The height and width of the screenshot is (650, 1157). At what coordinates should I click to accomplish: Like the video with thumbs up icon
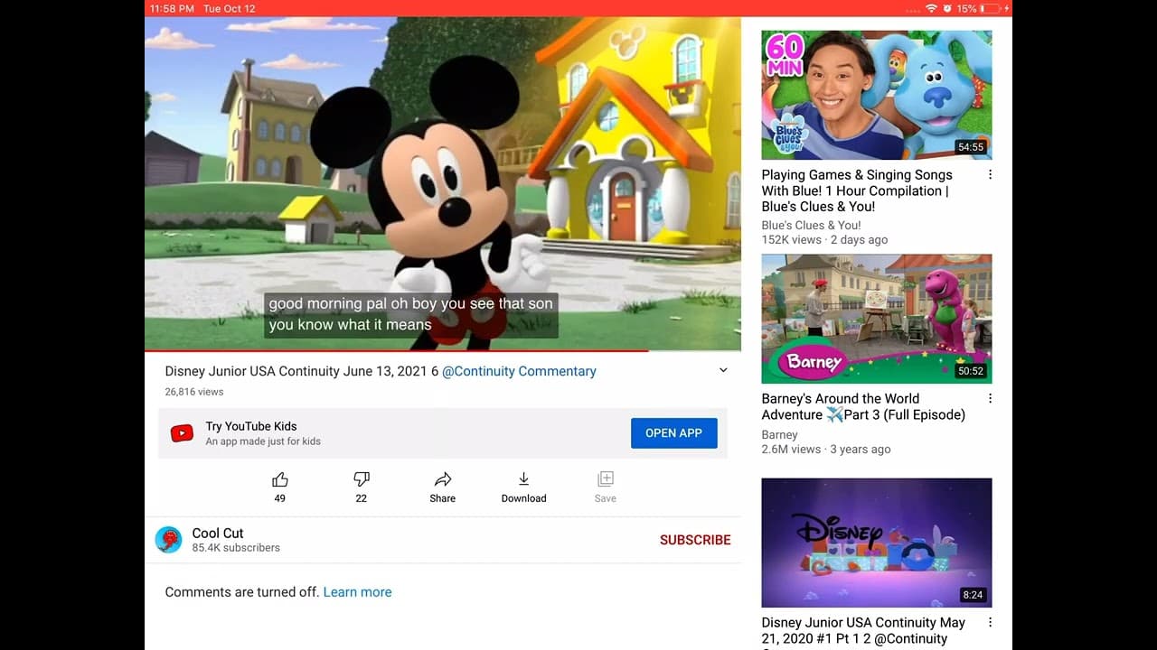pos(280,479)
